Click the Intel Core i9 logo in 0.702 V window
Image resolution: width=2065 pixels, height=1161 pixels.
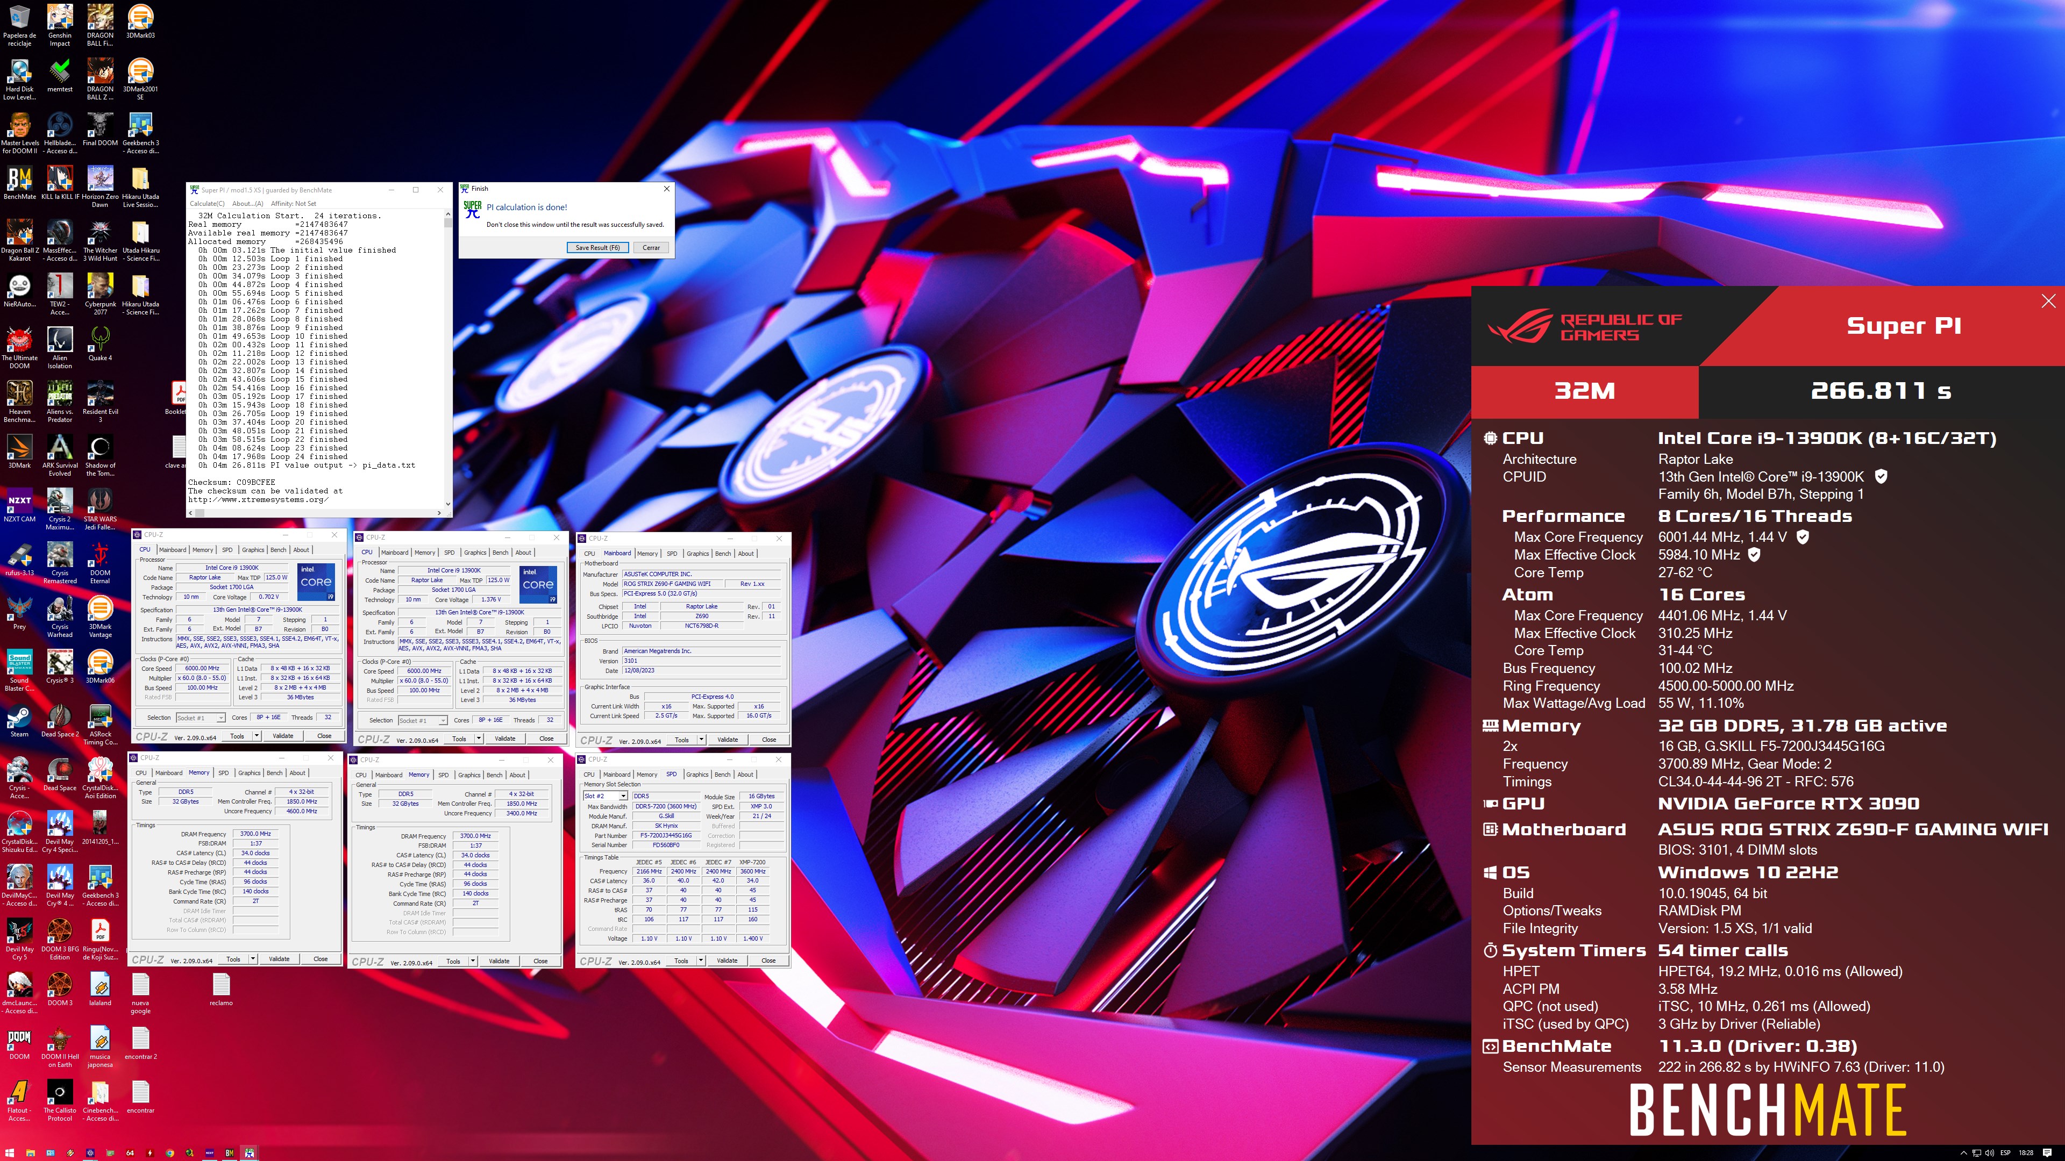point(316,583)
